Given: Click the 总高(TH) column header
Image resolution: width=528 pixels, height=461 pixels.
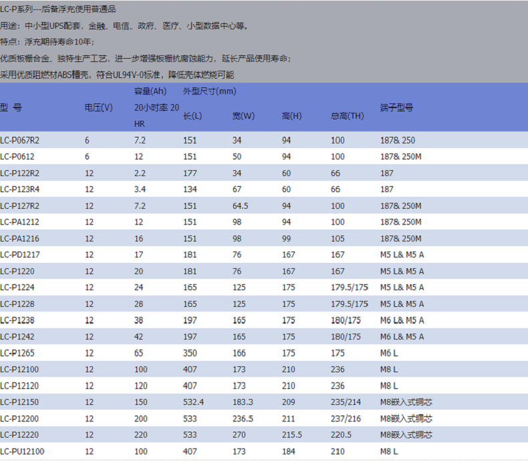Looking at the screenshot, I should click(x=347, y=116).
